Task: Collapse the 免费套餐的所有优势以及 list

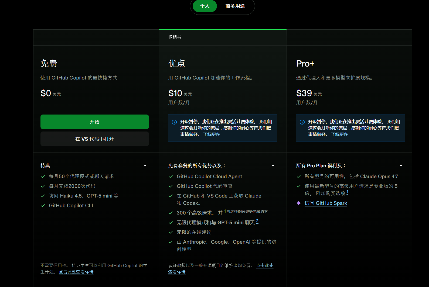Action: (273, 165)
